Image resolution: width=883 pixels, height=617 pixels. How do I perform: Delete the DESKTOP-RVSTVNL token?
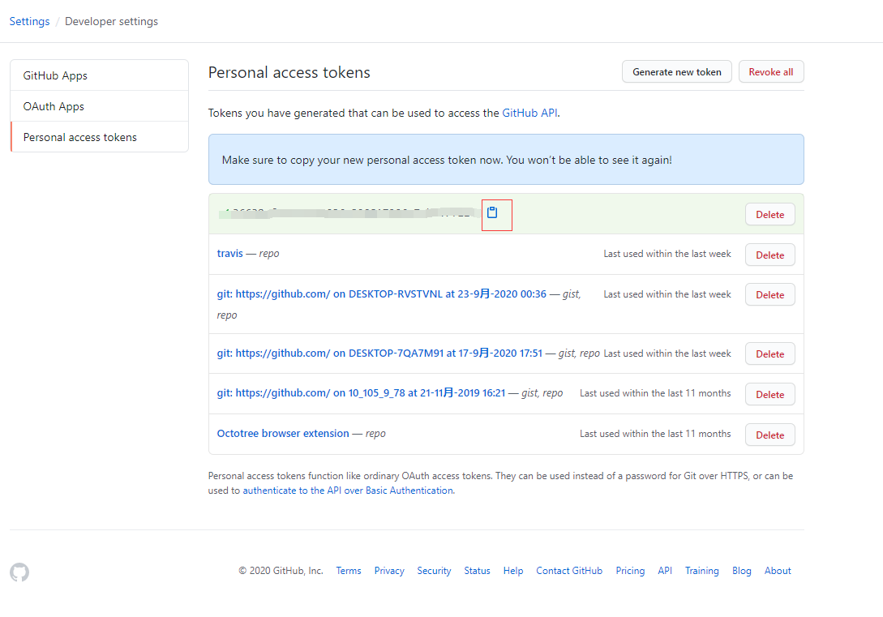[x=769, y=295]
